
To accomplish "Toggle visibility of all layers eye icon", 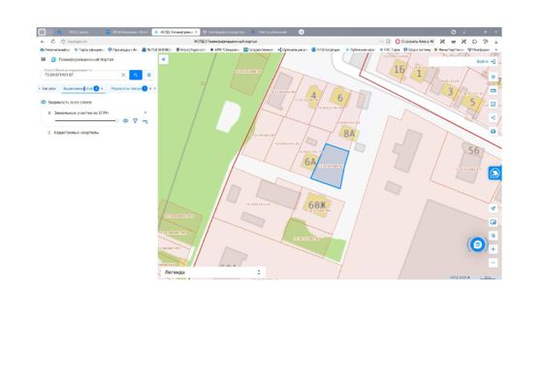I will (x=44, y=102).
